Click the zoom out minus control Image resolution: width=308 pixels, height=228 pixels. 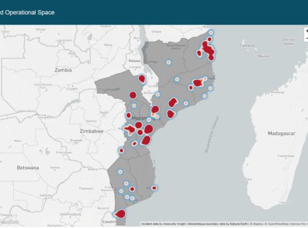tap(306, 38)
